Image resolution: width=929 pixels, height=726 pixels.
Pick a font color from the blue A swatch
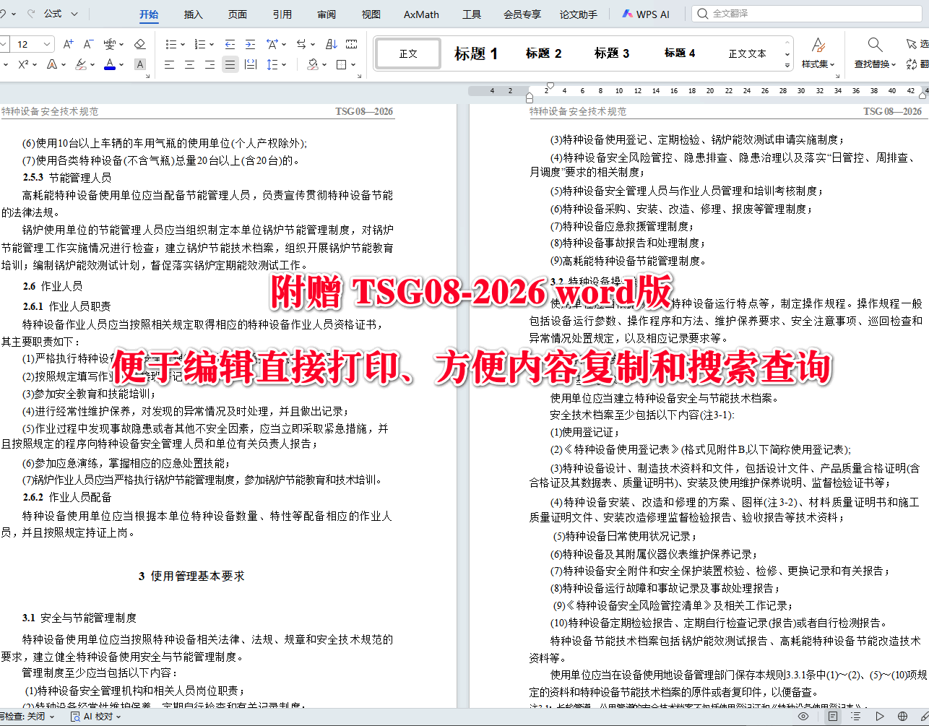coord(110,64)
